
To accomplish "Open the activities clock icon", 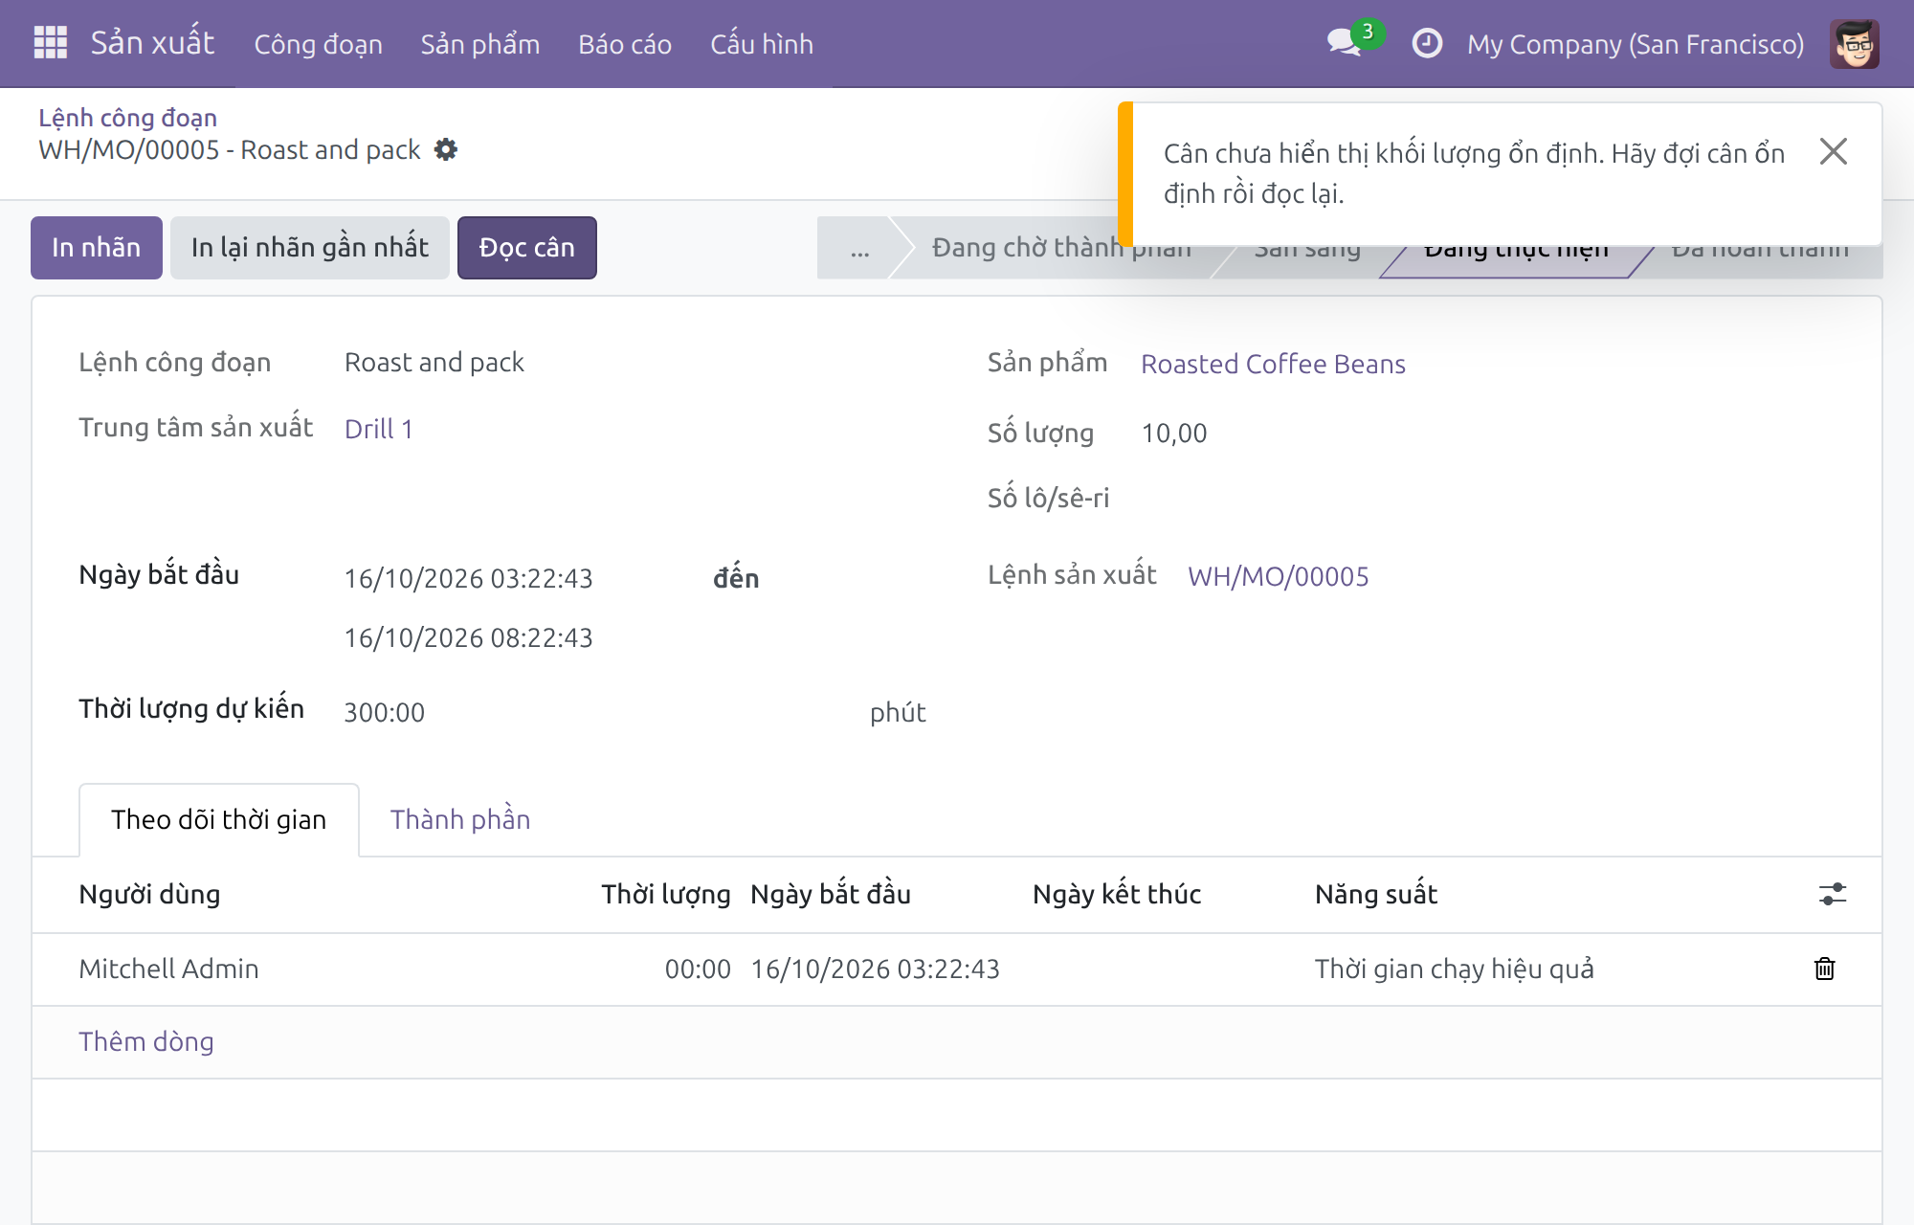I will [x=1427, y=43].
